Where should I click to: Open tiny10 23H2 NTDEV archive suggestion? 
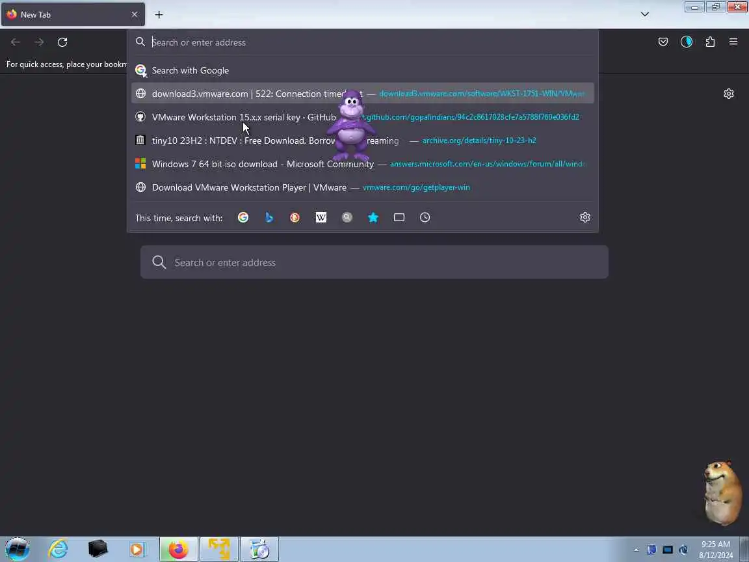tap(363, 140)
